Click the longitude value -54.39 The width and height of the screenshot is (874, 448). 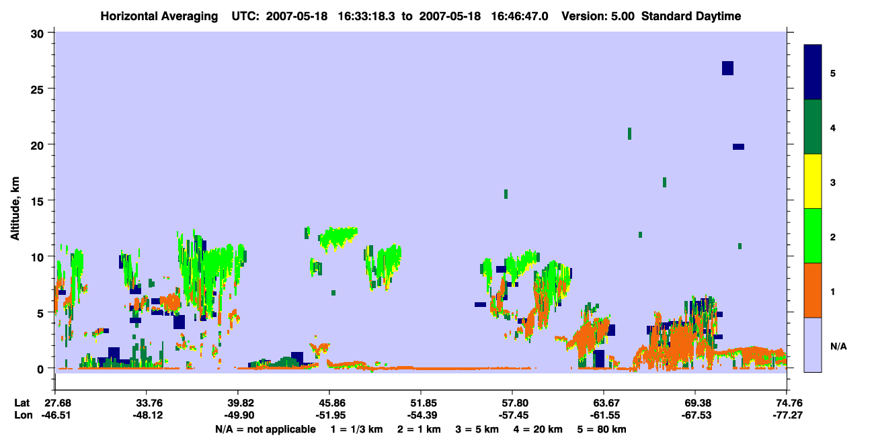click(421, 415)
